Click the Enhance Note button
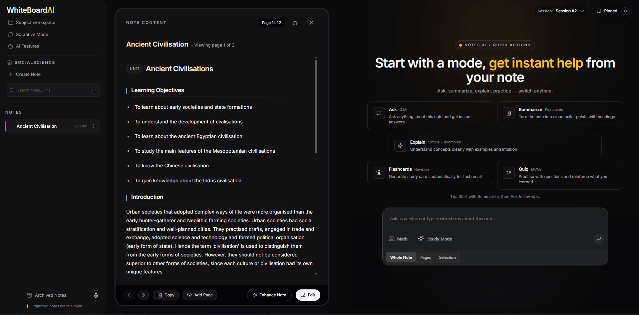 pos(269,295)
